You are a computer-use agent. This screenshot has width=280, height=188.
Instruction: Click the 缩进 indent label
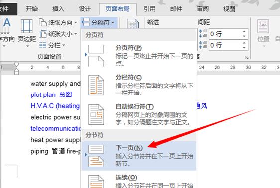click(x=153, y=22)
